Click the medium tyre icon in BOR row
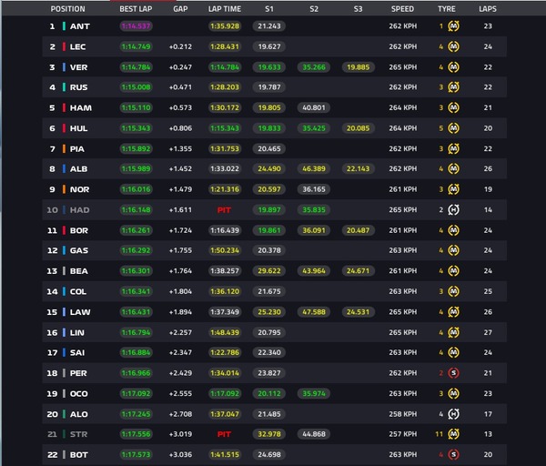 (x=453, y=230)
